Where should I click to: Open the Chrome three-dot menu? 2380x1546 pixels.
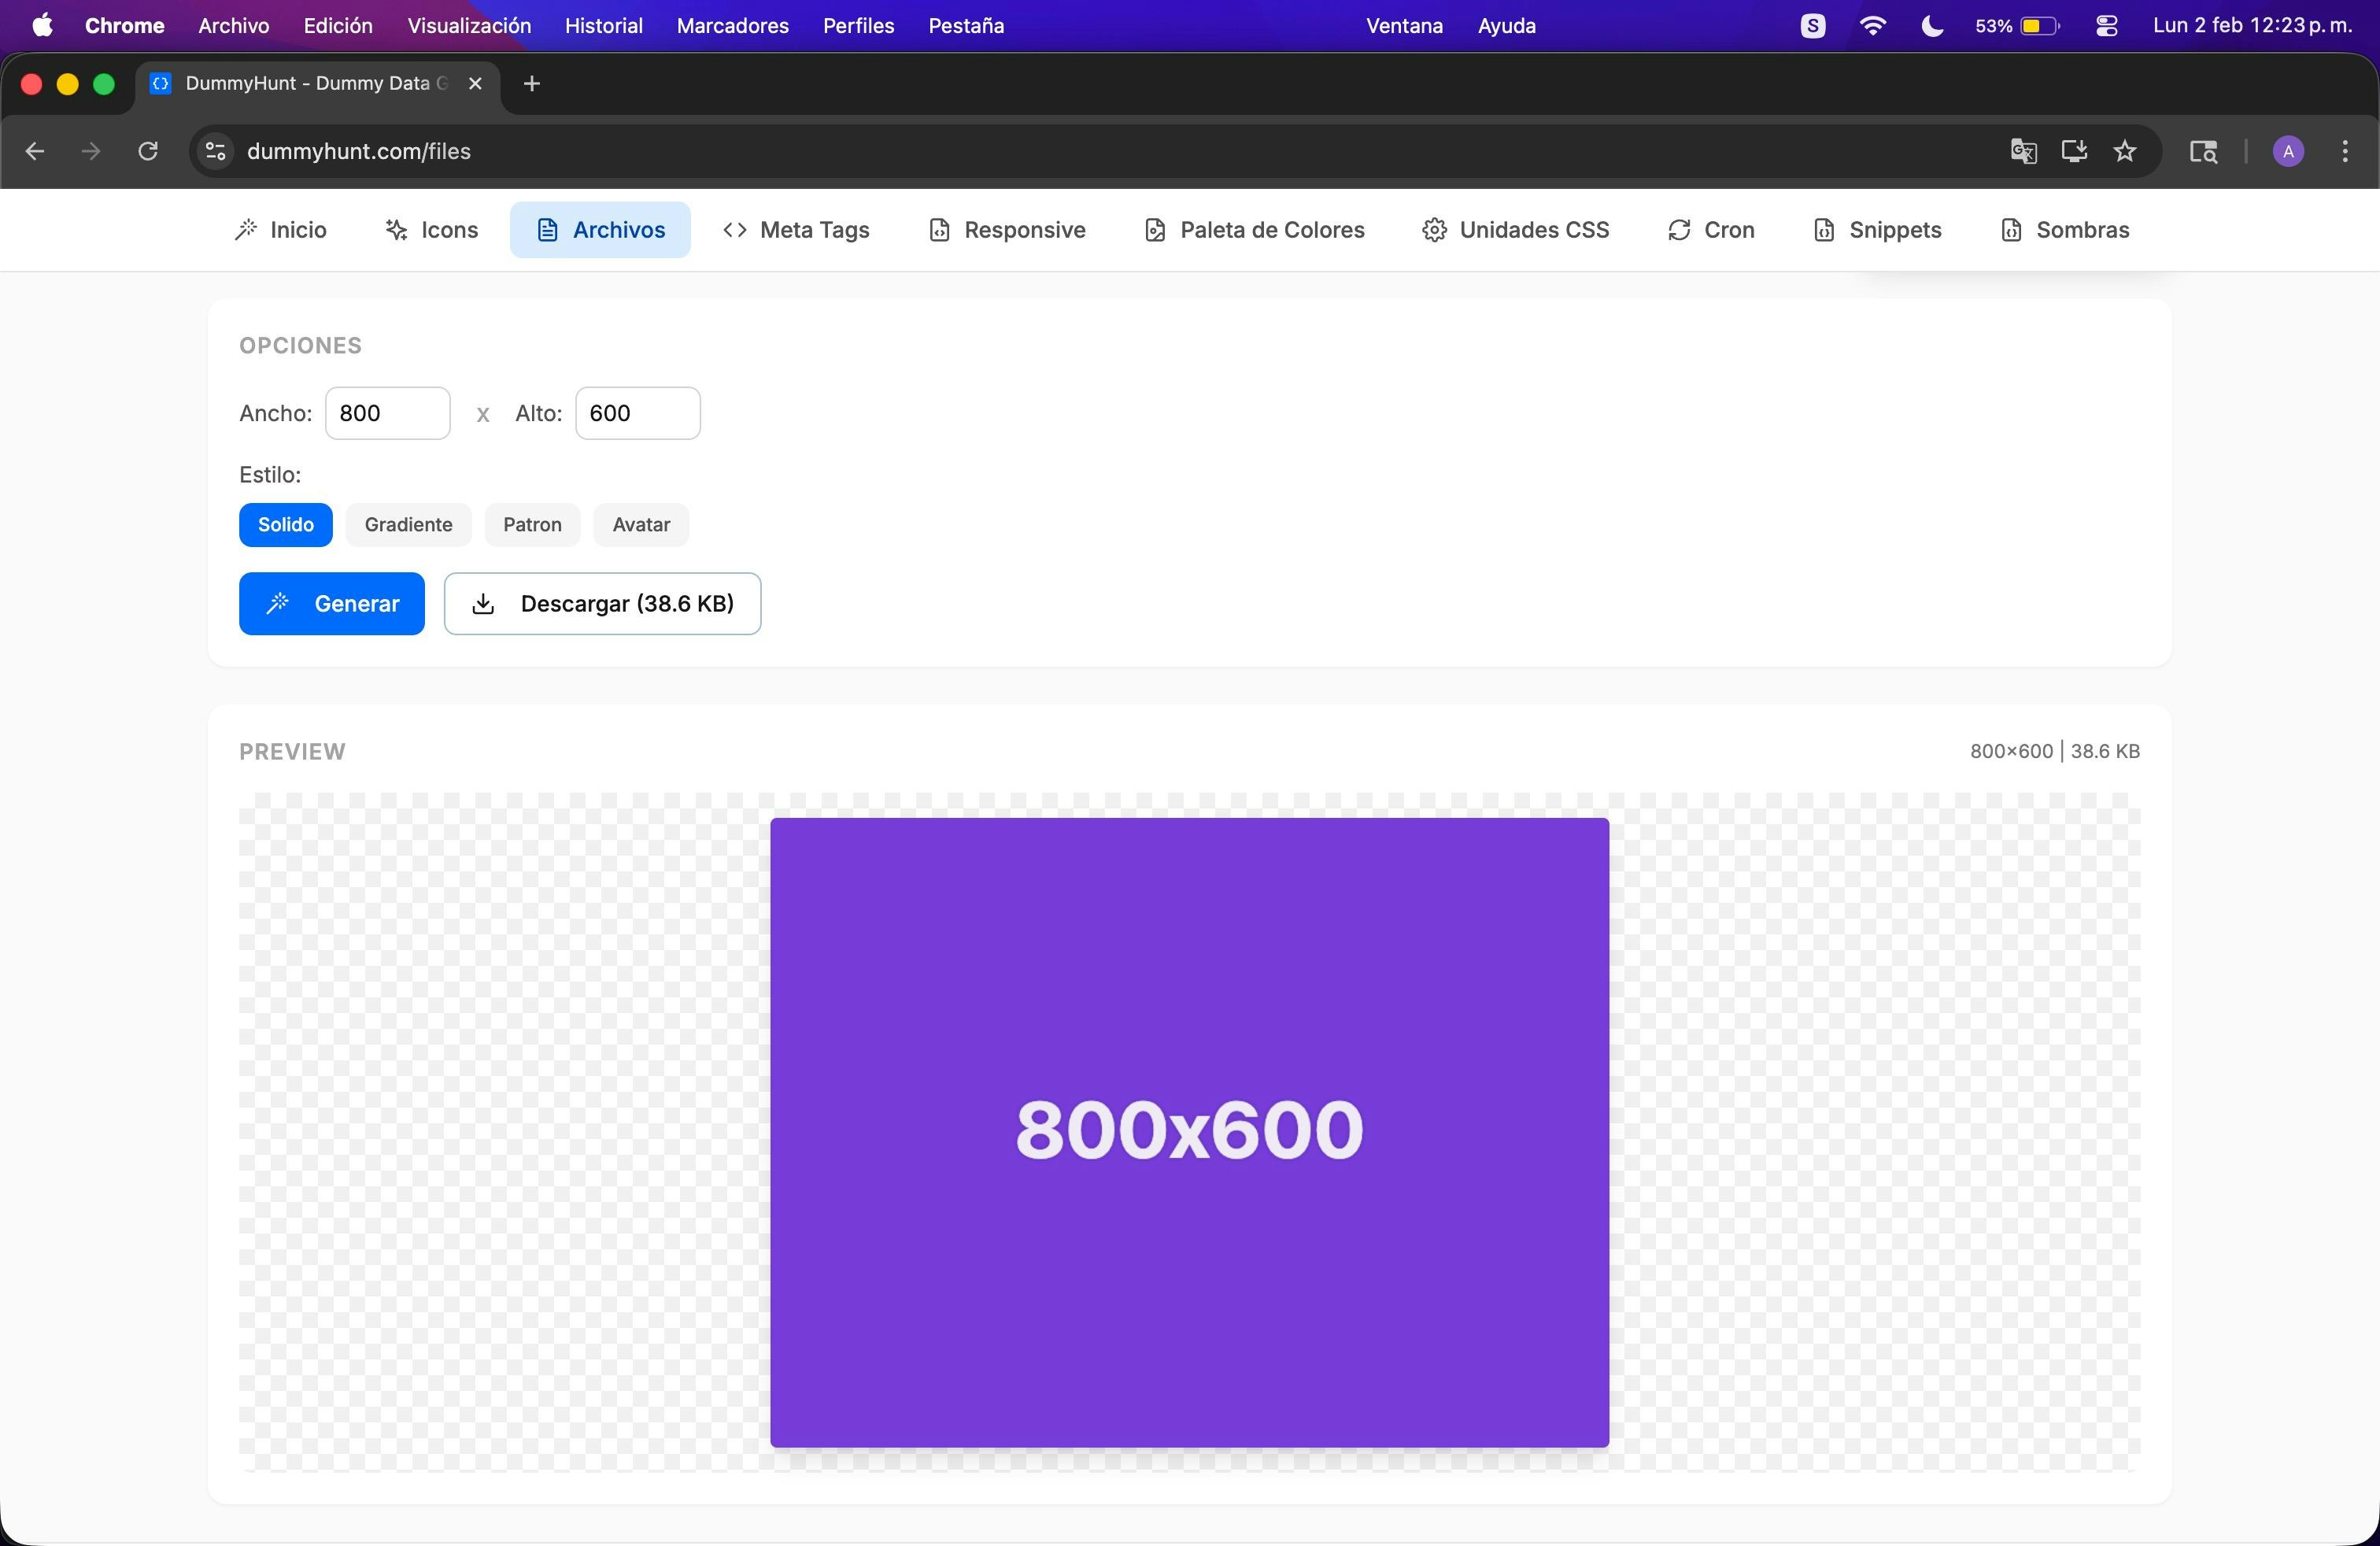[2345, 151]
